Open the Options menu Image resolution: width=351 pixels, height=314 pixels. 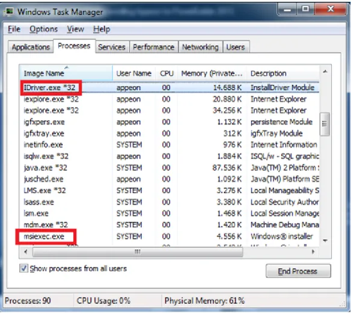(44, 29)
